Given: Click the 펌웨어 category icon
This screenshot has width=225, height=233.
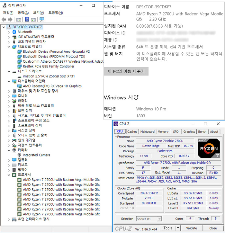Looking at the screenshot, I should pyautogui.click(x=14, y=170).
